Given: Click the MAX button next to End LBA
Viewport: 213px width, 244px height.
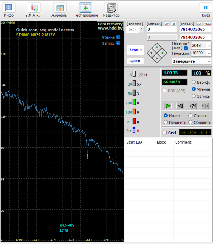Looking at the screenshot, I should click(x=208, y=24).
